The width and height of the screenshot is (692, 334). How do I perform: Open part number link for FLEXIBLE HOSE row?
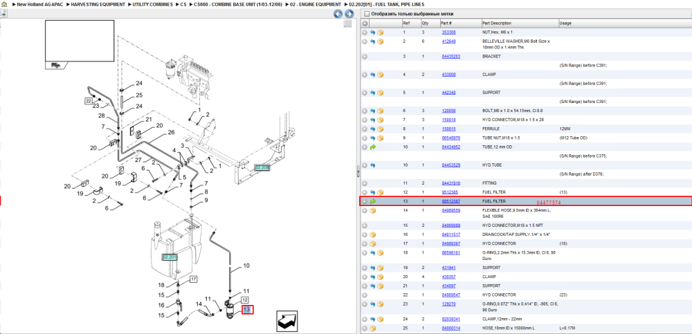click(451, 210)
